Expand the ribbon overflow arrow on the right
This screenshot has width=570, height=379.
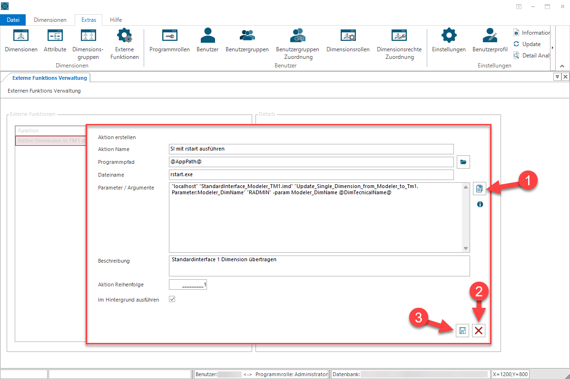coord(552,48)
